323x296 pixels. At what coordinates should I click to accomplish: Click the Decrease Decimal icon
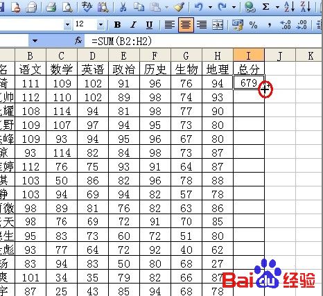[302, 25]
